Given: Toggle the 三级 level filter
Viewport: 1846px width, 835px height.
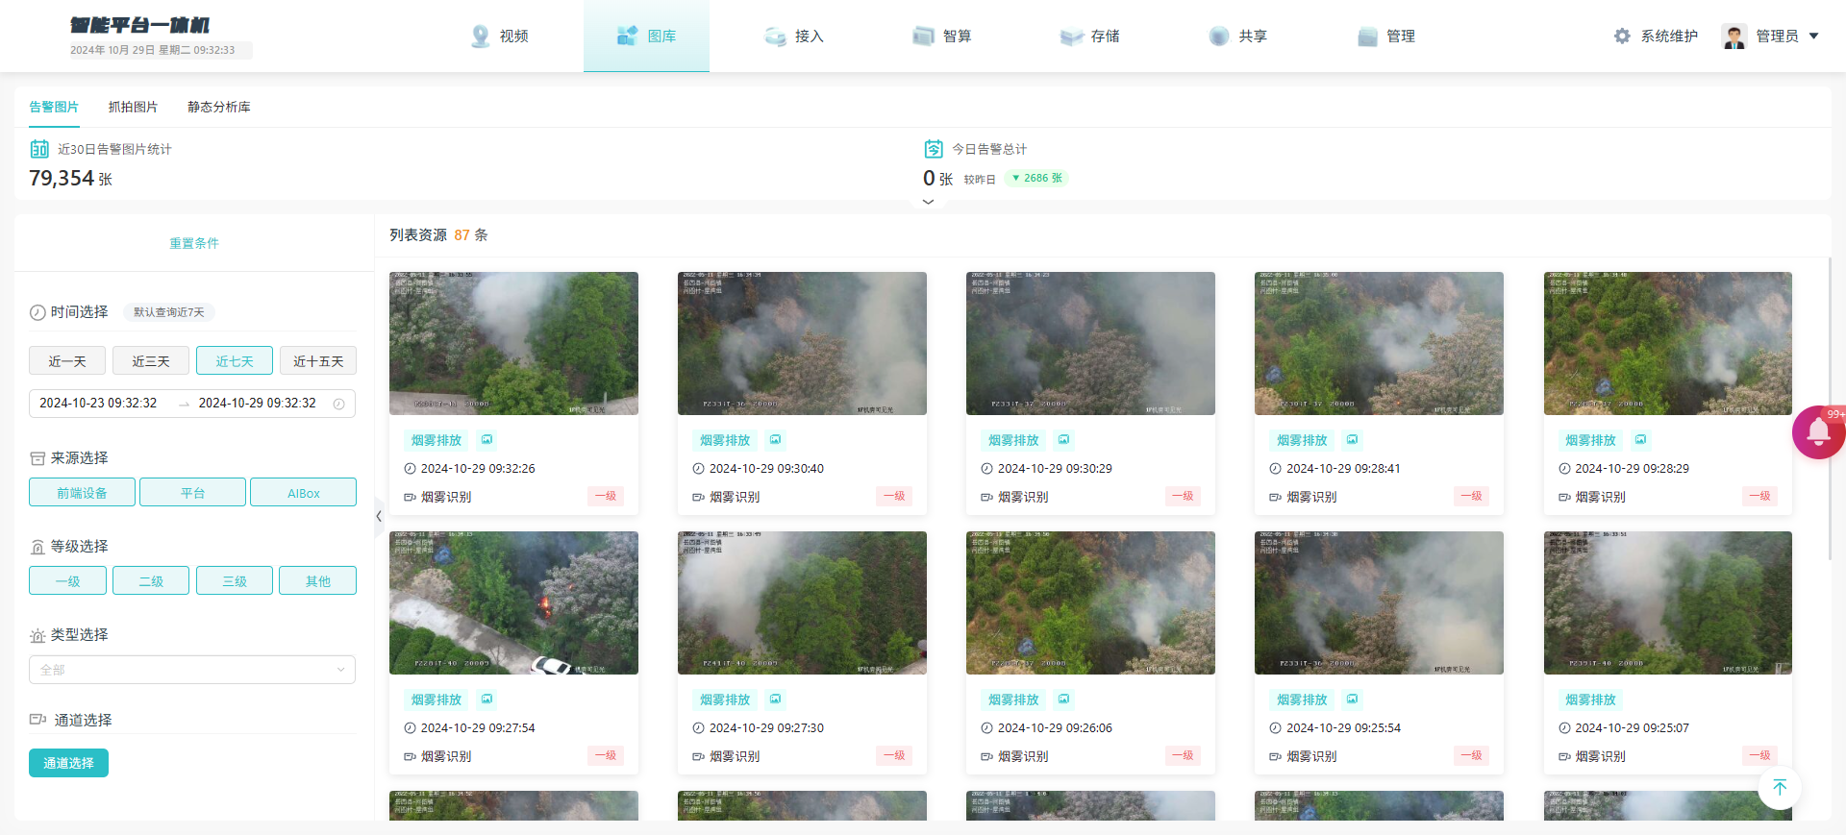Looking at the screenshot, I should pyautogui.click(x=235, y=581).
